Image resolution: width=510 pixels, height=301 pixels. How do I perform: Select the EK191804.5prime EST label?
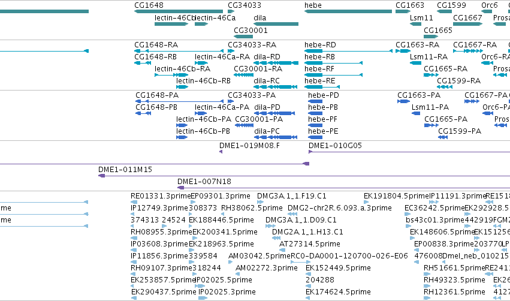tap(397, 196)
